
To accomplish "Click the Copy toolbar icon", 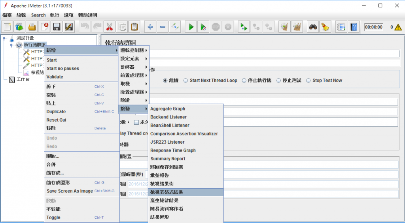I will pyautogui.click(x=122, y=27).
